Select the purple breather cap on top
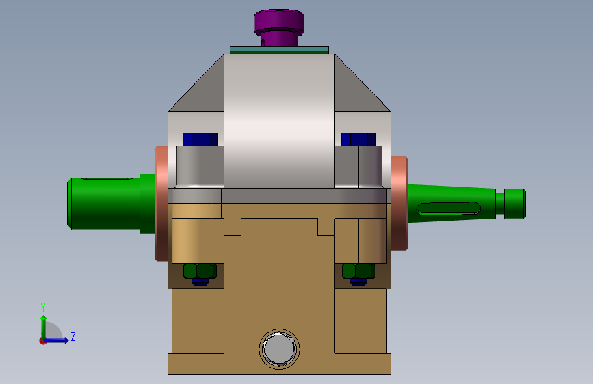Viewport: 593px width, 384px height. point(279,28)
